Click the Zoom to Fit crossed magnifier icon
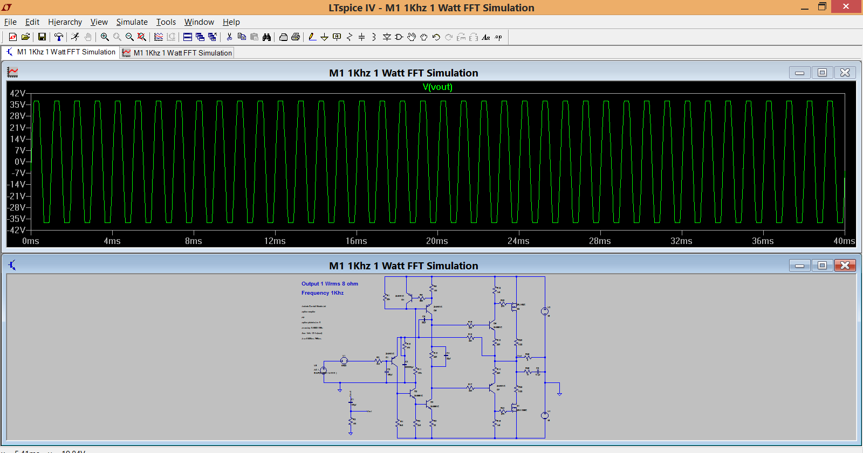 (x=141, y=37)
